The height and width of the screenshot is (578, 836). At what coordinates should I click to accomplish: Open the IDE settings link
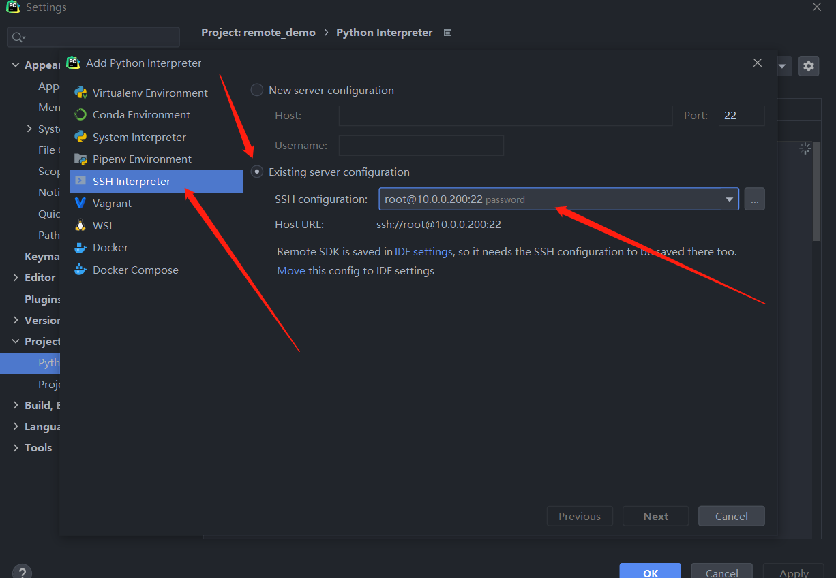(423, 251)
